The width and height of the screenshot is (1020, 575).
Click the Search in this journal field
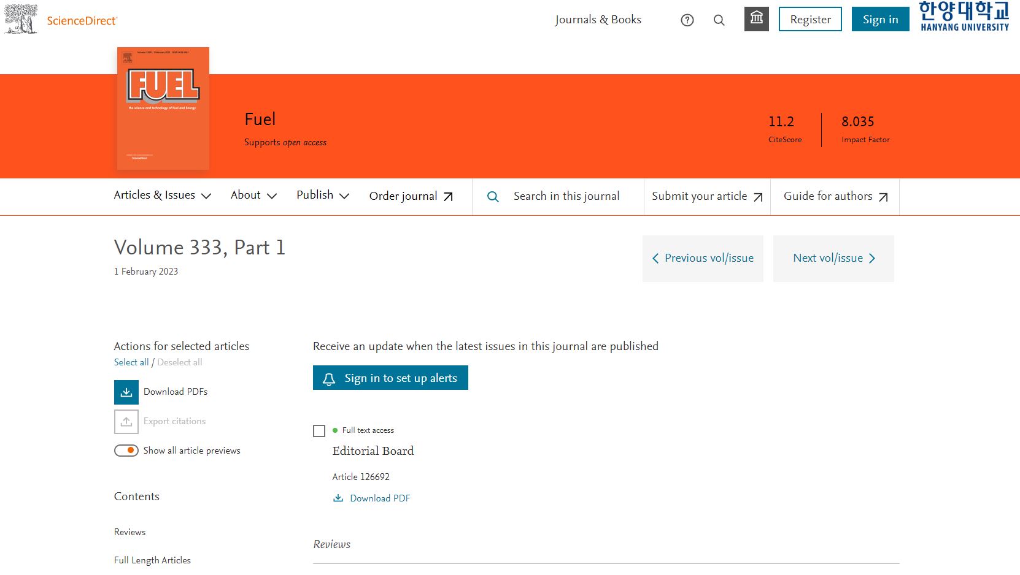[566, 196]
